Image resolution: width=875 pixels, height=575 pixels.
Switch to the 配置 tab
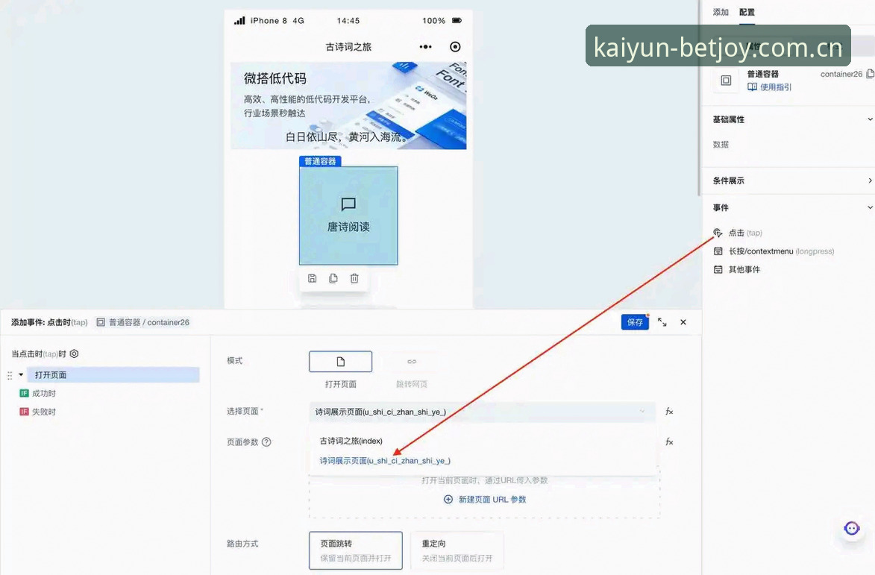pos(747,12)
